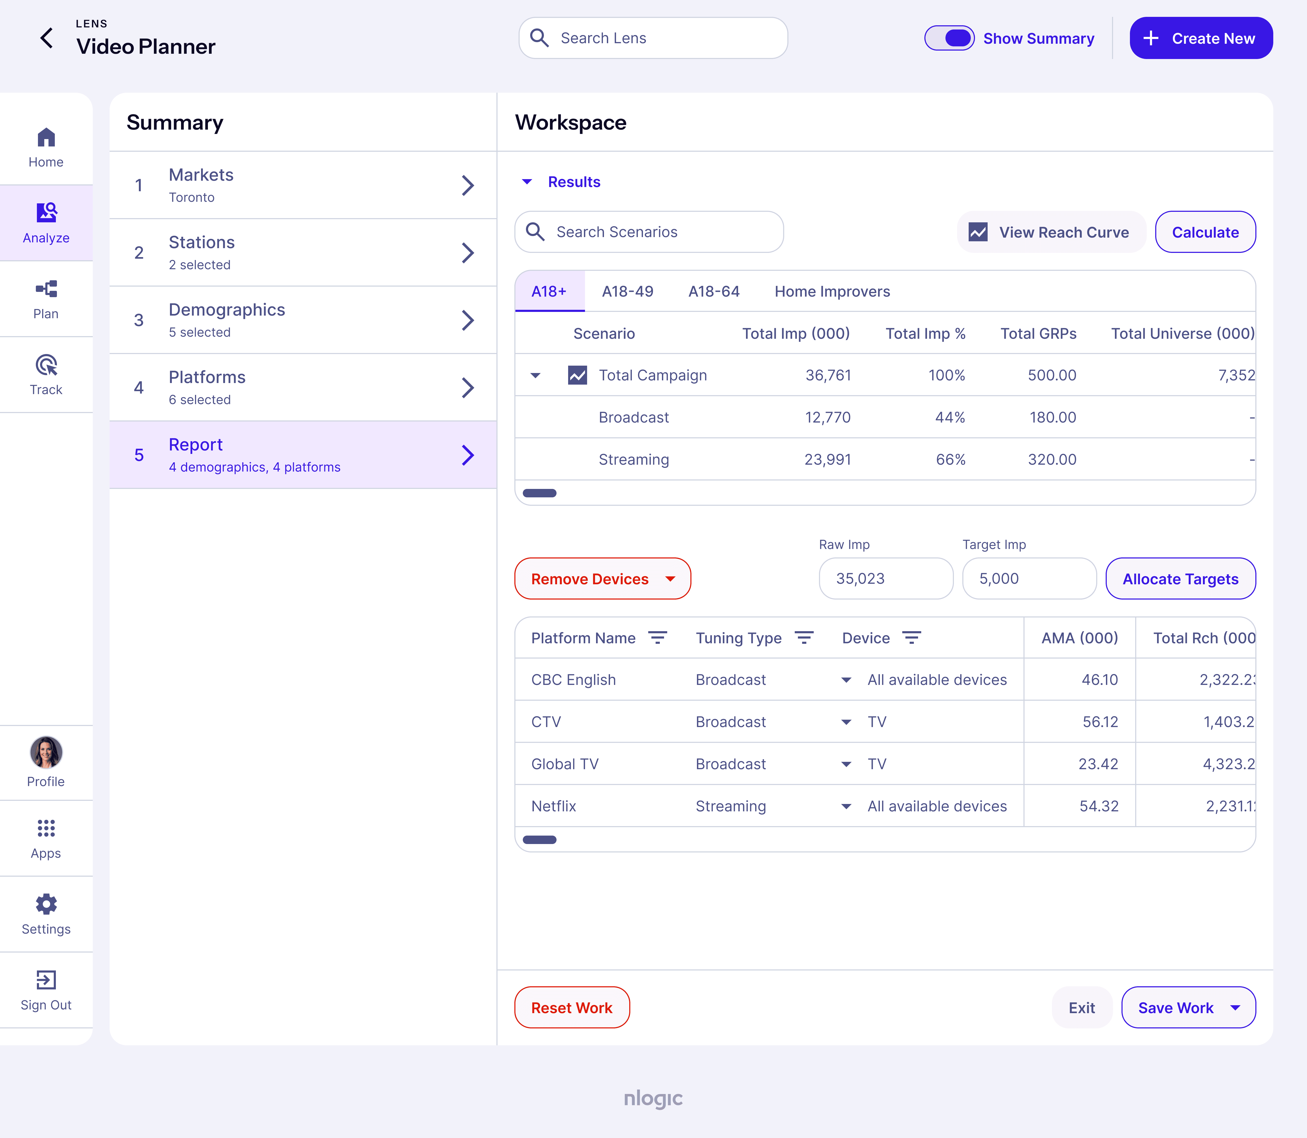Viewport: 1307px width, 1138px height.
Task: Click the Reset Work button
Action: click(572, 1008)
